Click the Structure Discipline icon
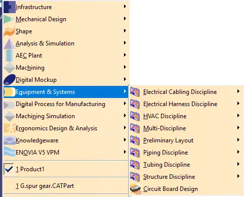The height and width of the screenshot is (197, 244). coord(135,177)
